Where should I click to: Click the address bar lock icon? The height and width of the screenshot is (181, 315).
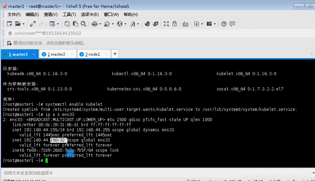pos(10,33)
